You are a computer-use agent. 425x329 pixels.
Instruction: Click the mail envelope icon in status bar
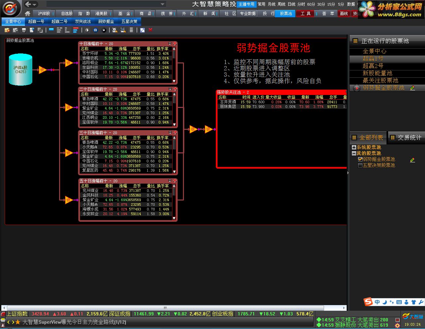[x=3, y=320]
